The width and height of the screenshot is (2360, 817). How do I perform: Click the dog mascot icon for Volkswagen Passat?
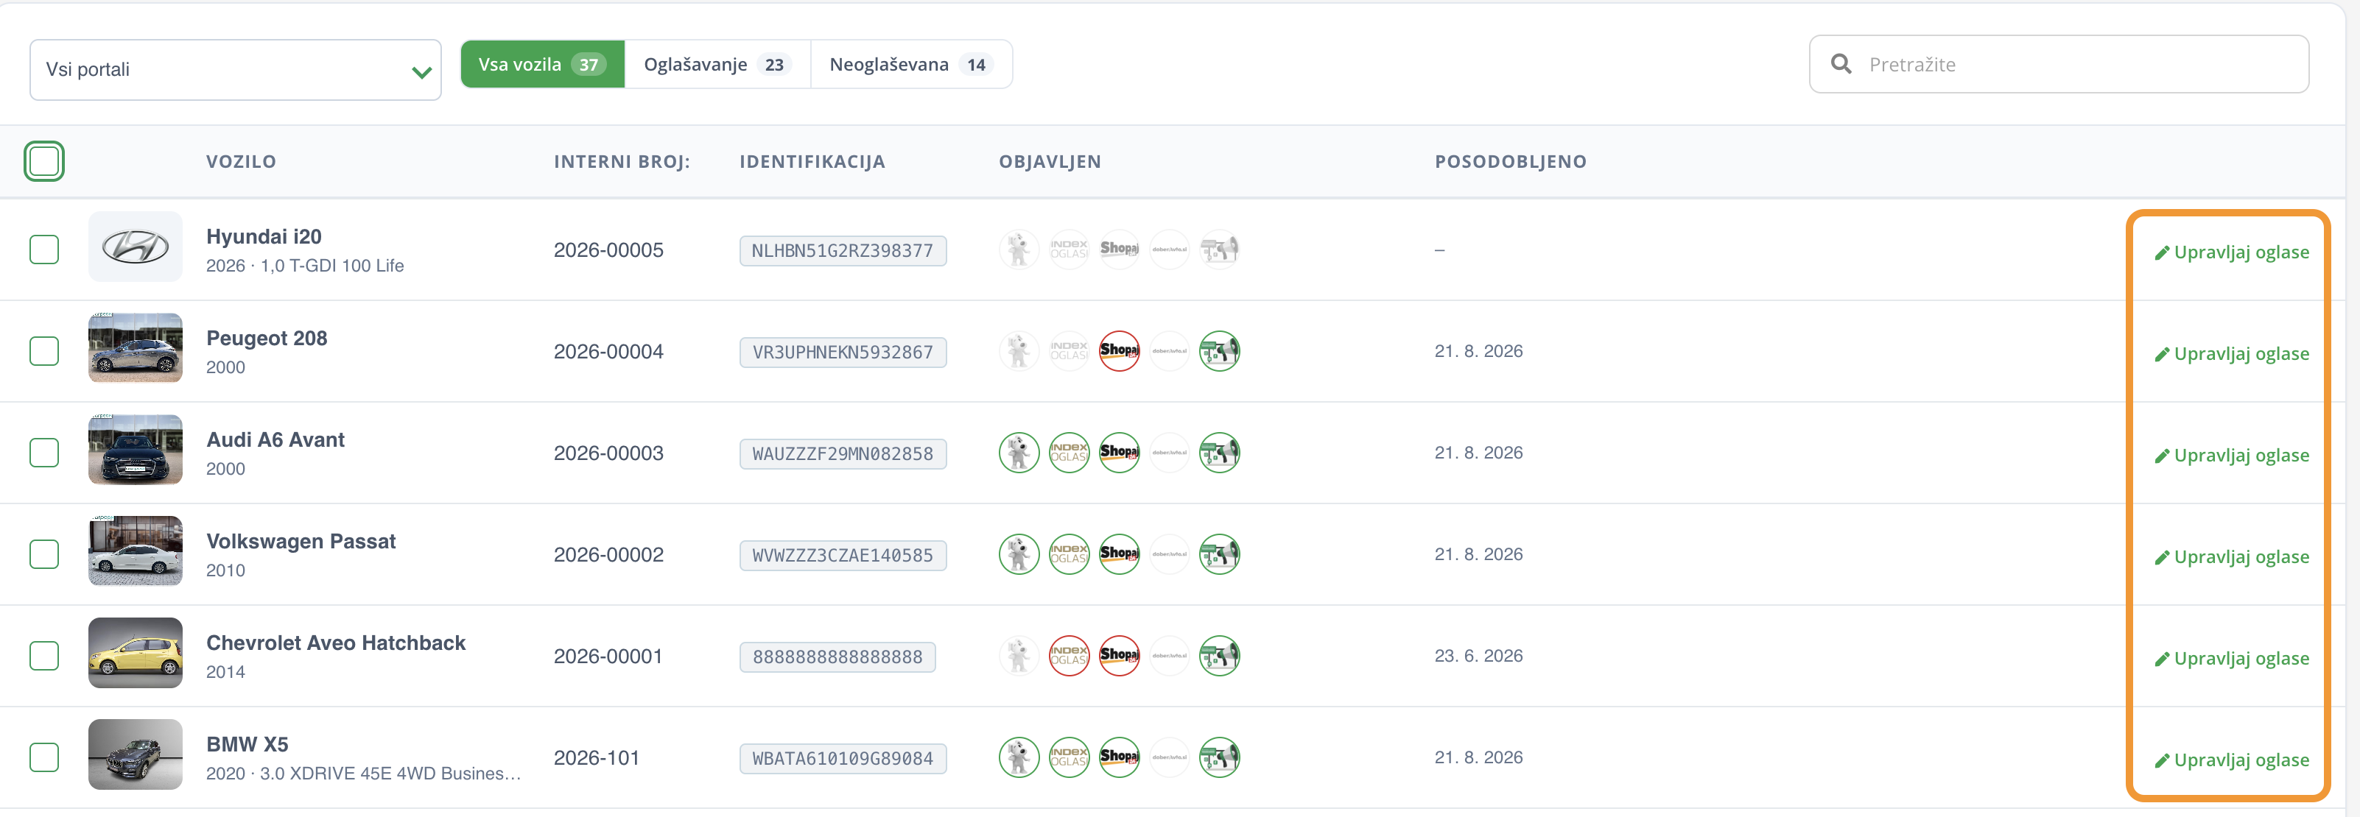[1019, 554]
